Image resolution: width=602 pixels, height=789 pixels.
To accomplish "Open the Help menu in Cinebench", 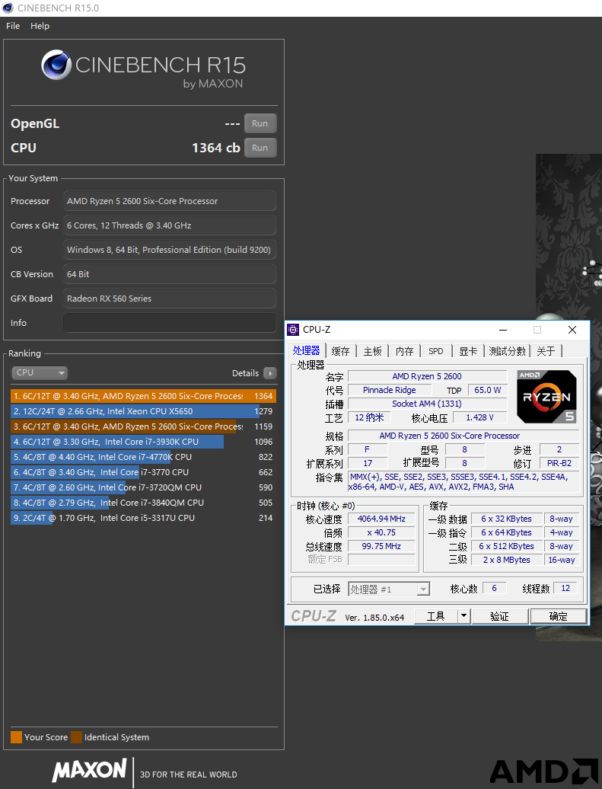I will (x=40, y=26).
